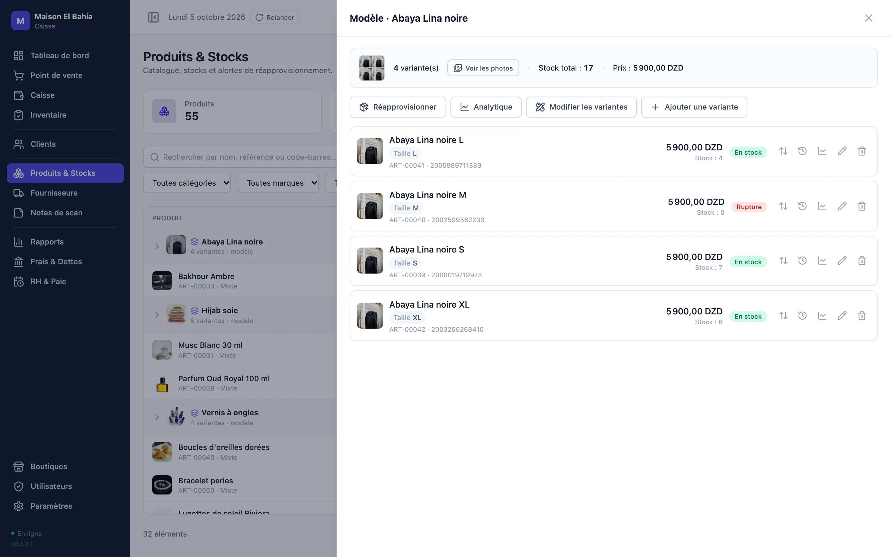
Task: Delete Abaya Lina noire XL variant
Action: coord(862,316)
